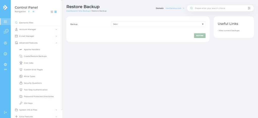Open advanced search filter sliders icon

(x=249, y=8)
